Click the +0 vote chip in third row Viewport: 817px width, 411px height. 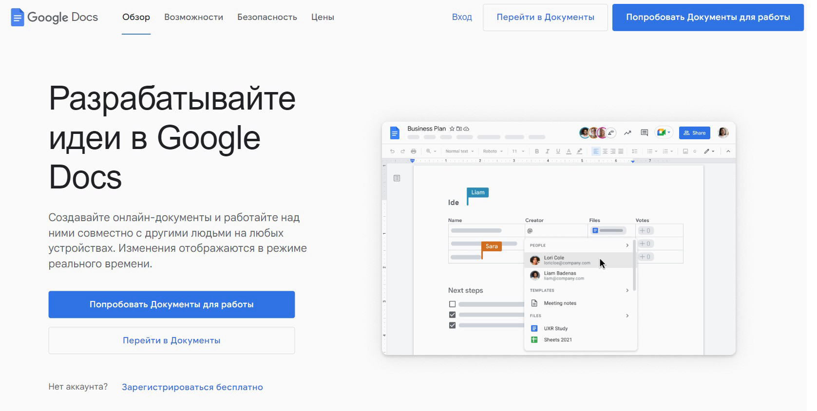coord(646,257)
